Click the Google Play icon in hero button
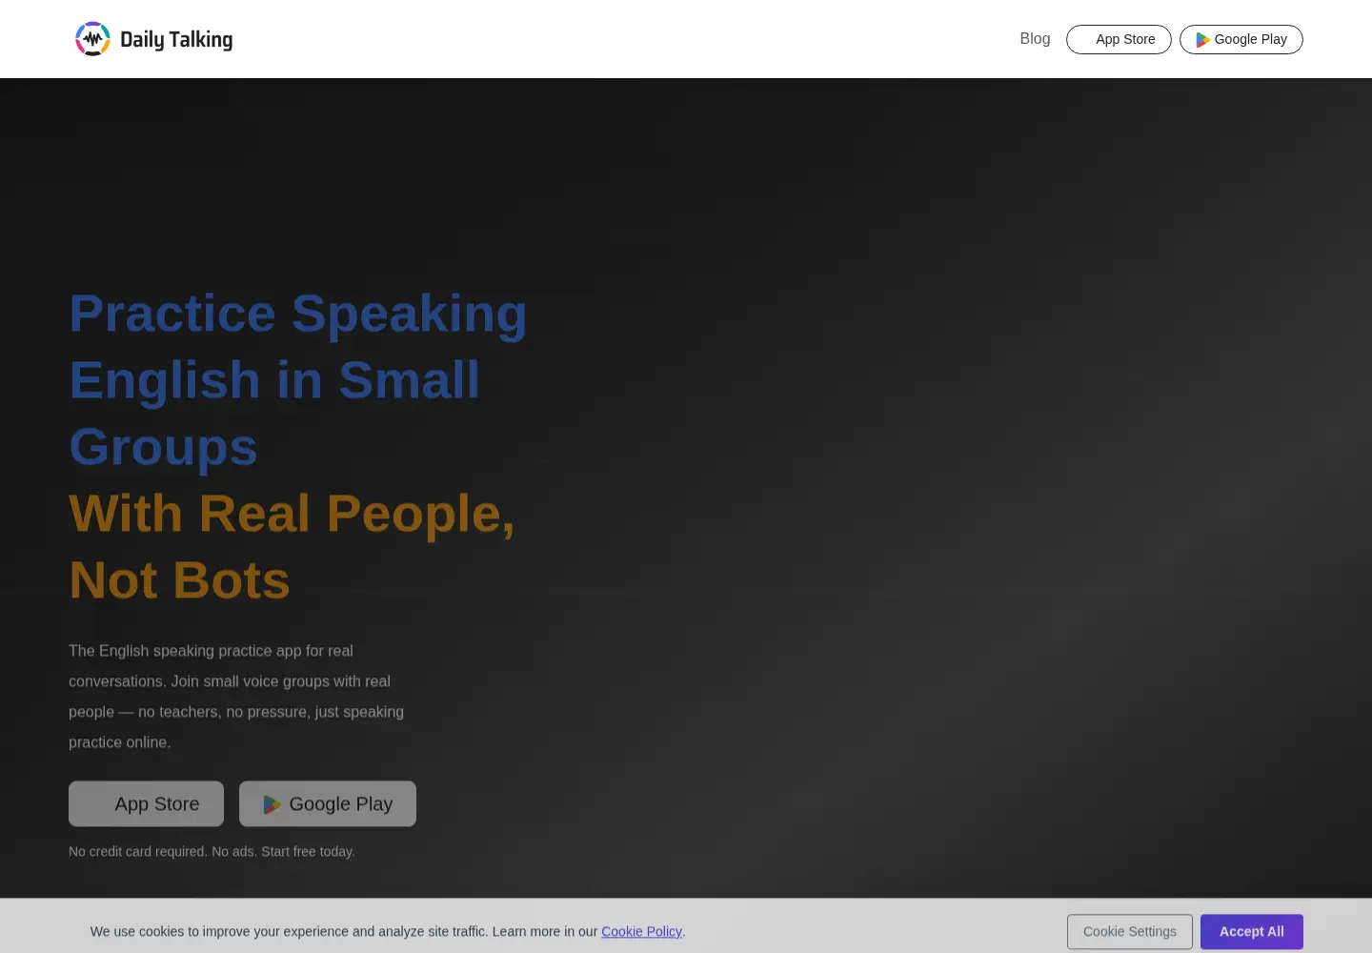This screenshot has width=1372, height=953. 272,804
